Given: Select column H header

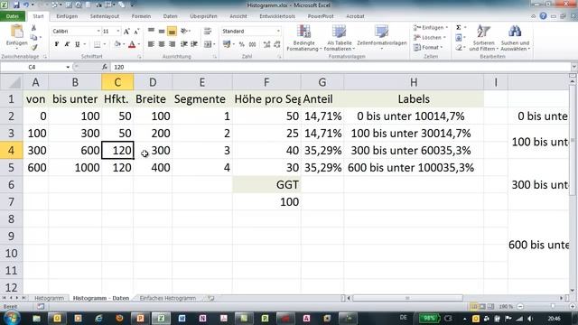Looking at the screenshot, I should click(x=414, y=82).
